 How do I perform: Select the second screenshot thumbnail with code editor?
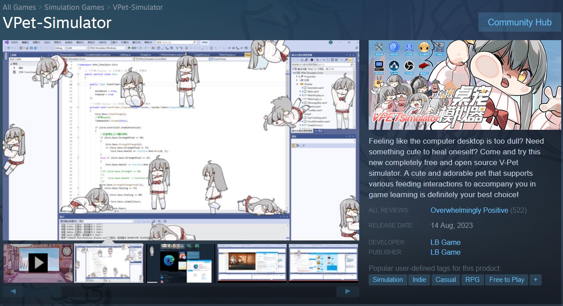pyautogui.click(x=109, y=263)
